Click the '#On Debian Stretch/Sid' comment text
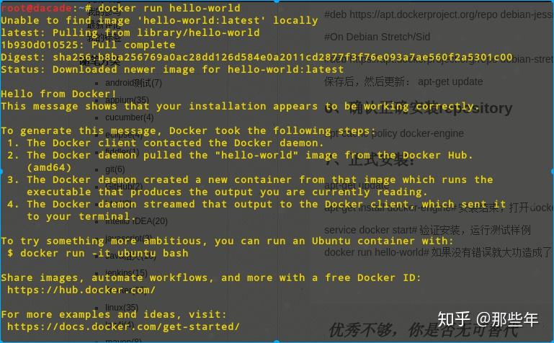554x343 pixels. coord(377,37)
